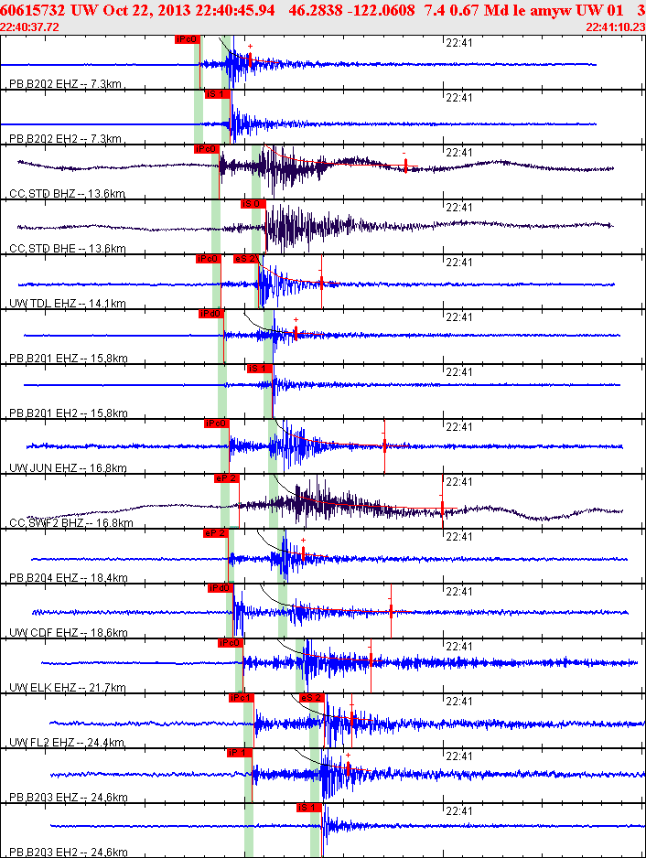
Task: Click the 22:41 time mark on the CC SWF2 BHZ trace
Action: point(458,481)
